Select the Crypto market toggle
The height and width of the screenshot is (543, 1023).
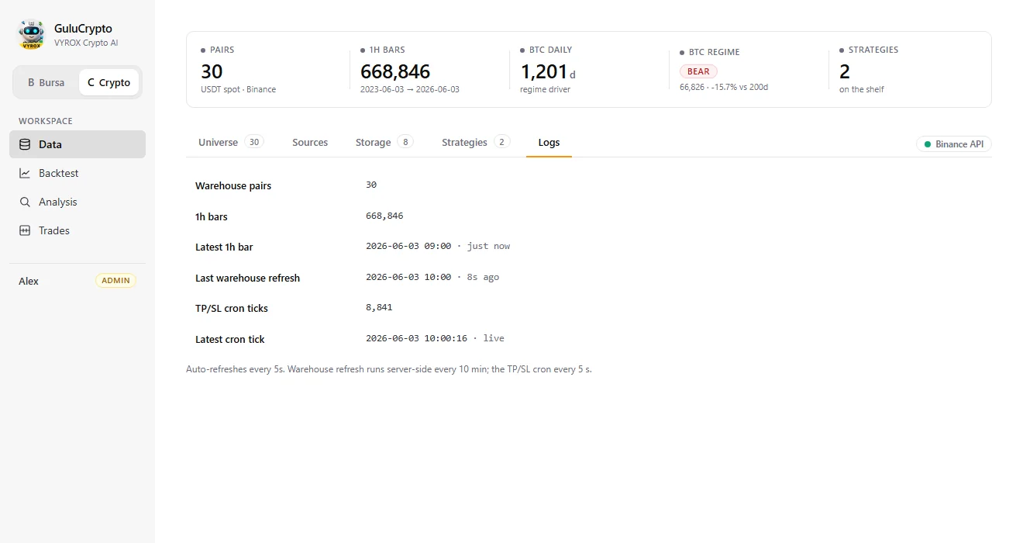[x=108, y=82]
